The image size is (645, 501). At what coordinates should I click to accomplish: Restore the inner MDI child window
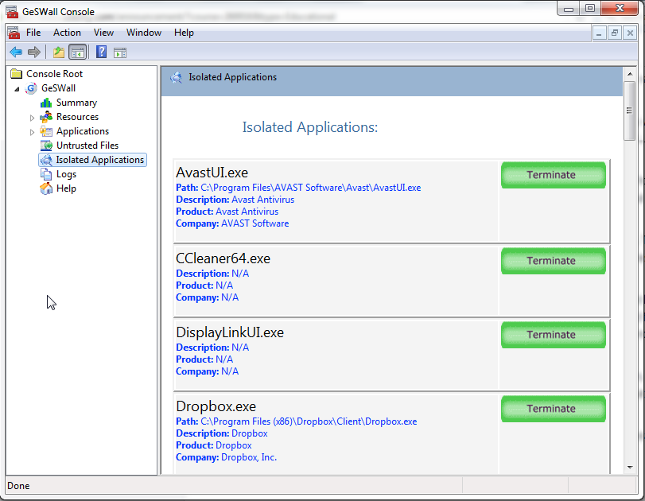pyautogui.click(x=615, y=33)
